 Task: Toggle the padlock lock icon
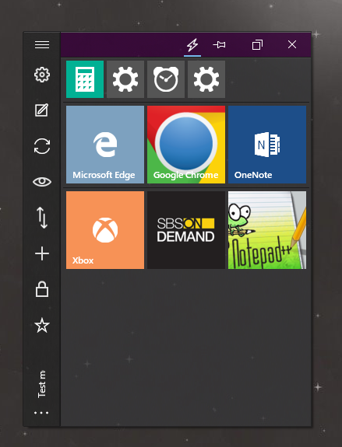coord(42,289)
